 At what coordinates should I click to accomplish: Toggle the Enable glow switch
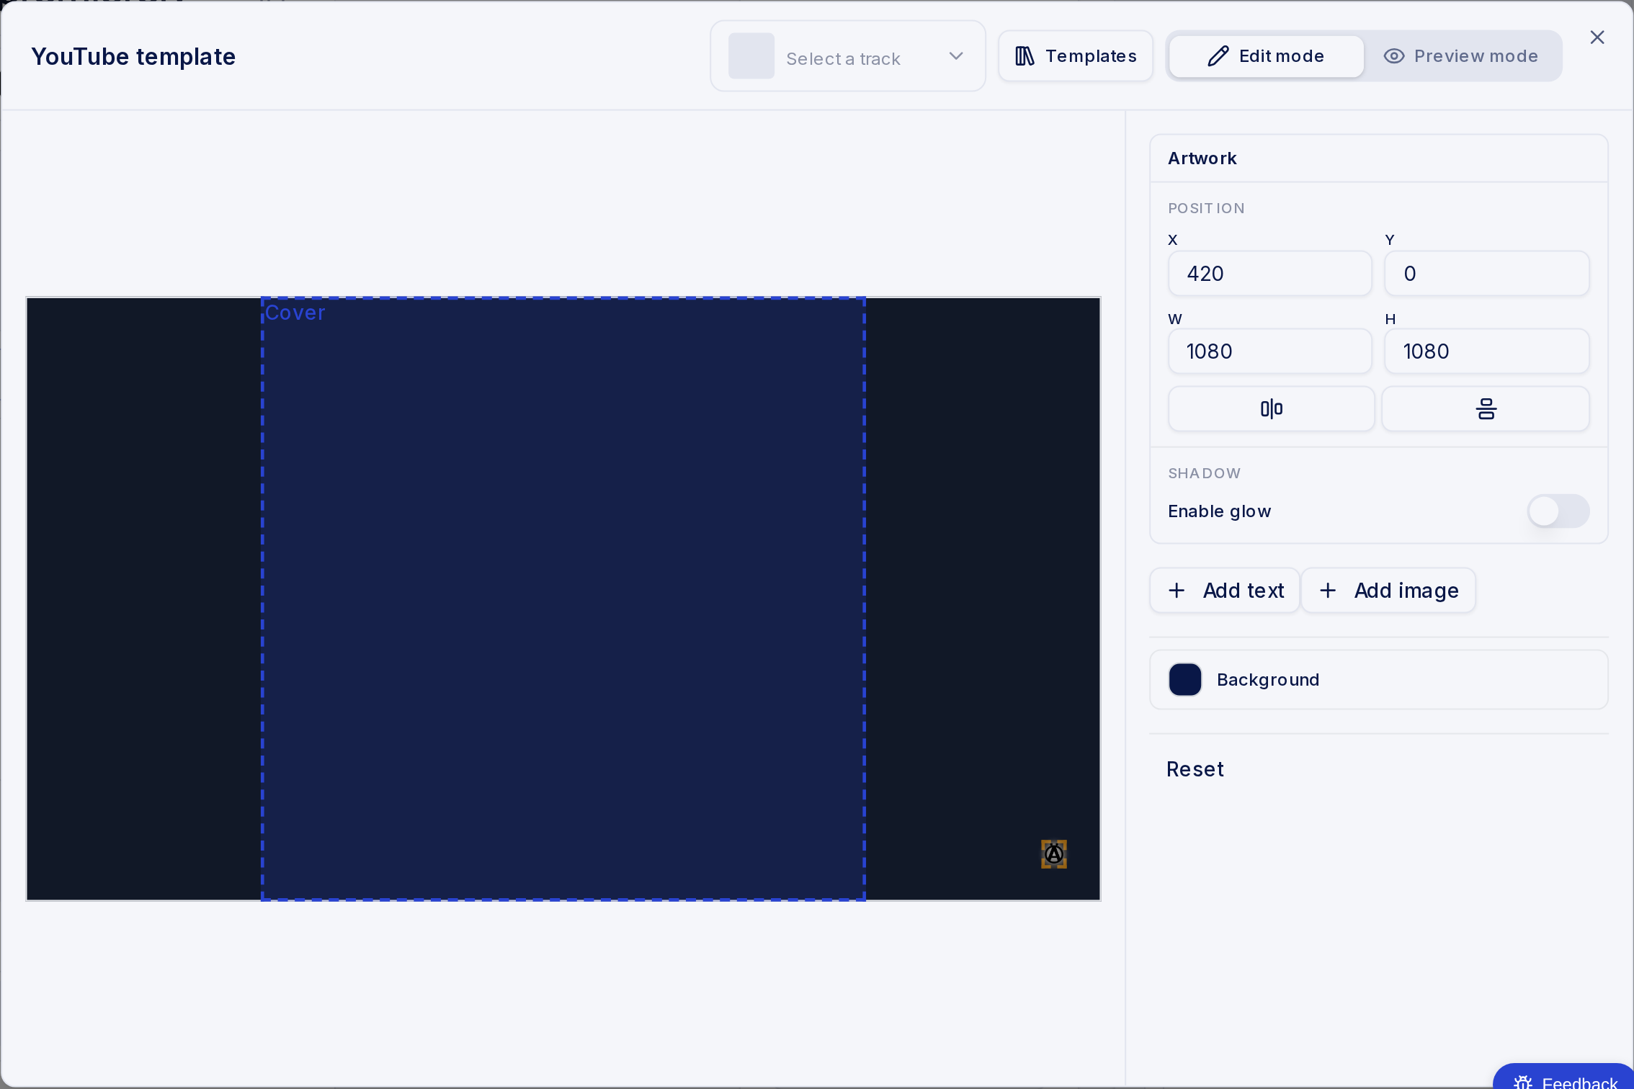pyautogui.click(x=1558, y=511)
